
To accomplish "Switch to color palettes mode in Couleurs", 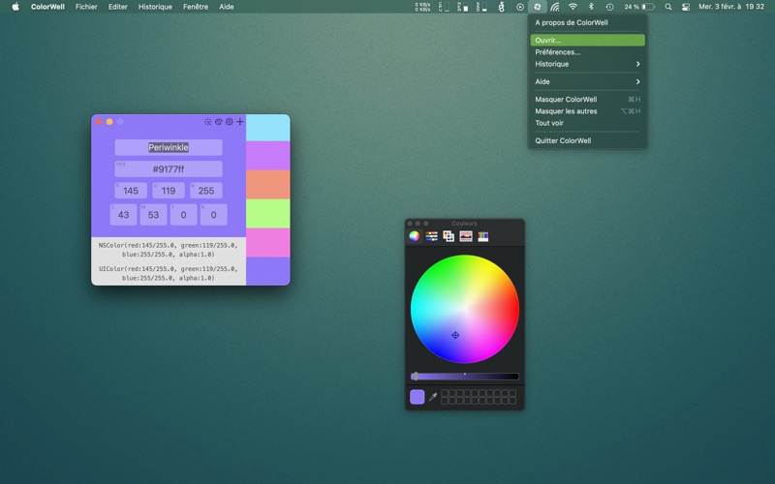I will click(449, 236).
